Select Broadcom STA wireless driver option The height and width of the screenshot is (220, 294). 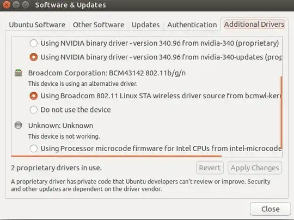[34, 96]
